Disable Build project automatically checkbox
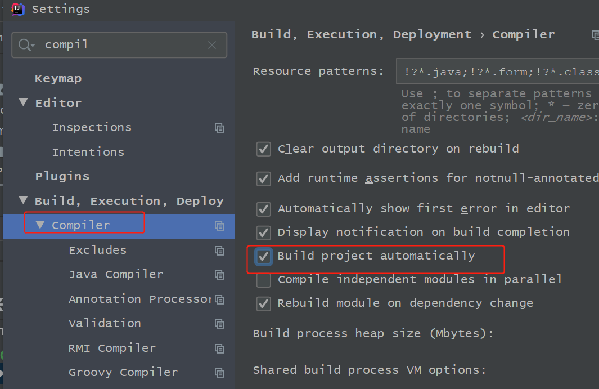 pos(263,257)
